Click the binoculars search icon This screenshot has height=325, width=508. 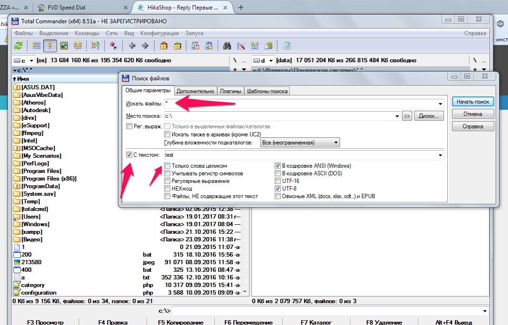(227, 46)
